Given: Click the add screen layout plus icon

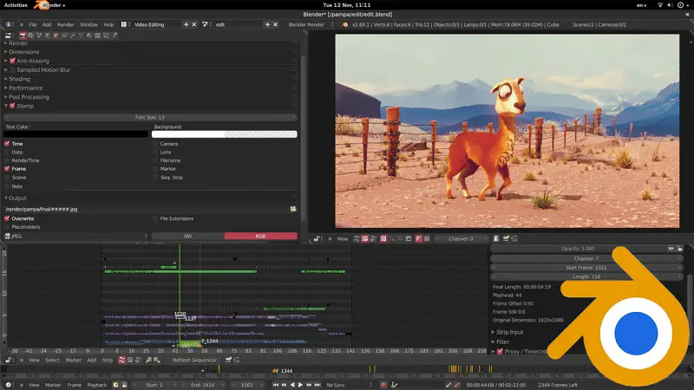Looking at the screenshot, I should 187,24.
